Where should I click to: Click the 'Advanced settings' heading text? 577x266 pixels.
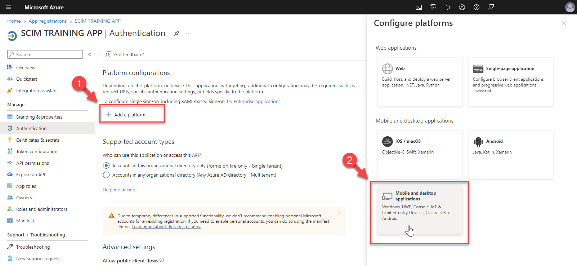pos(129,247)
